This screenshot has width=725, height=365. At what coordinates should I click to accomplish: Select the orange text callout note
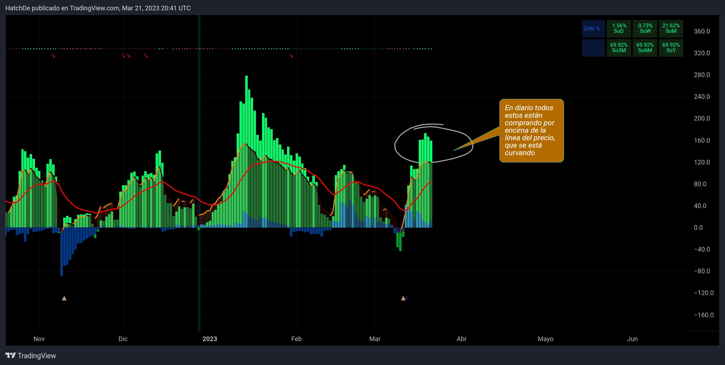[531, 131]
